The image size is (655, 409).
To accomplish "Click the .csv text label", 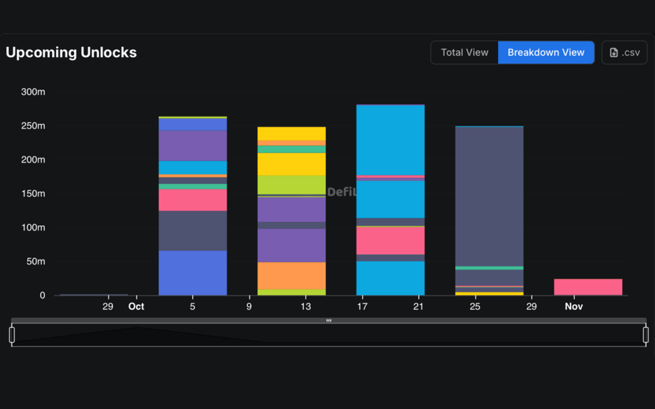I will coord(630,53).
